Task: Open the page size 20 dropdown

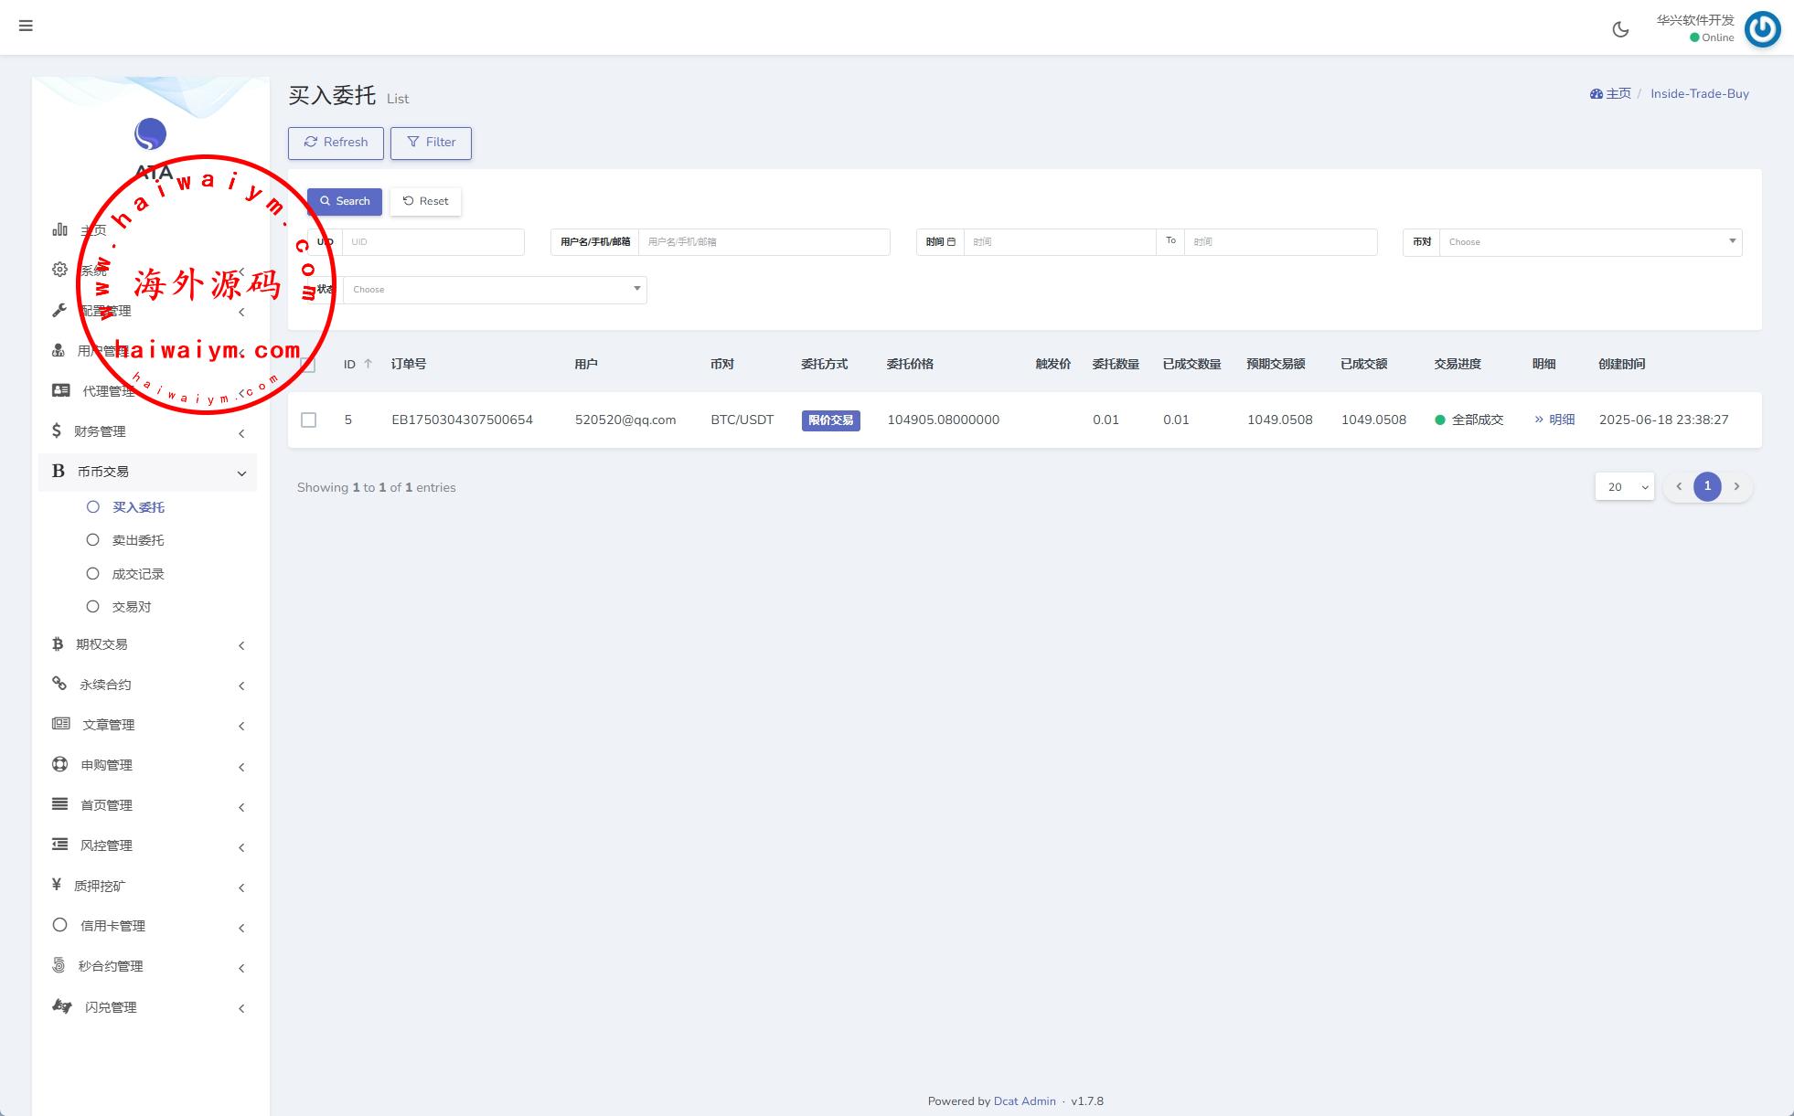Action: pyautogui.click(x=1624, y=486)
